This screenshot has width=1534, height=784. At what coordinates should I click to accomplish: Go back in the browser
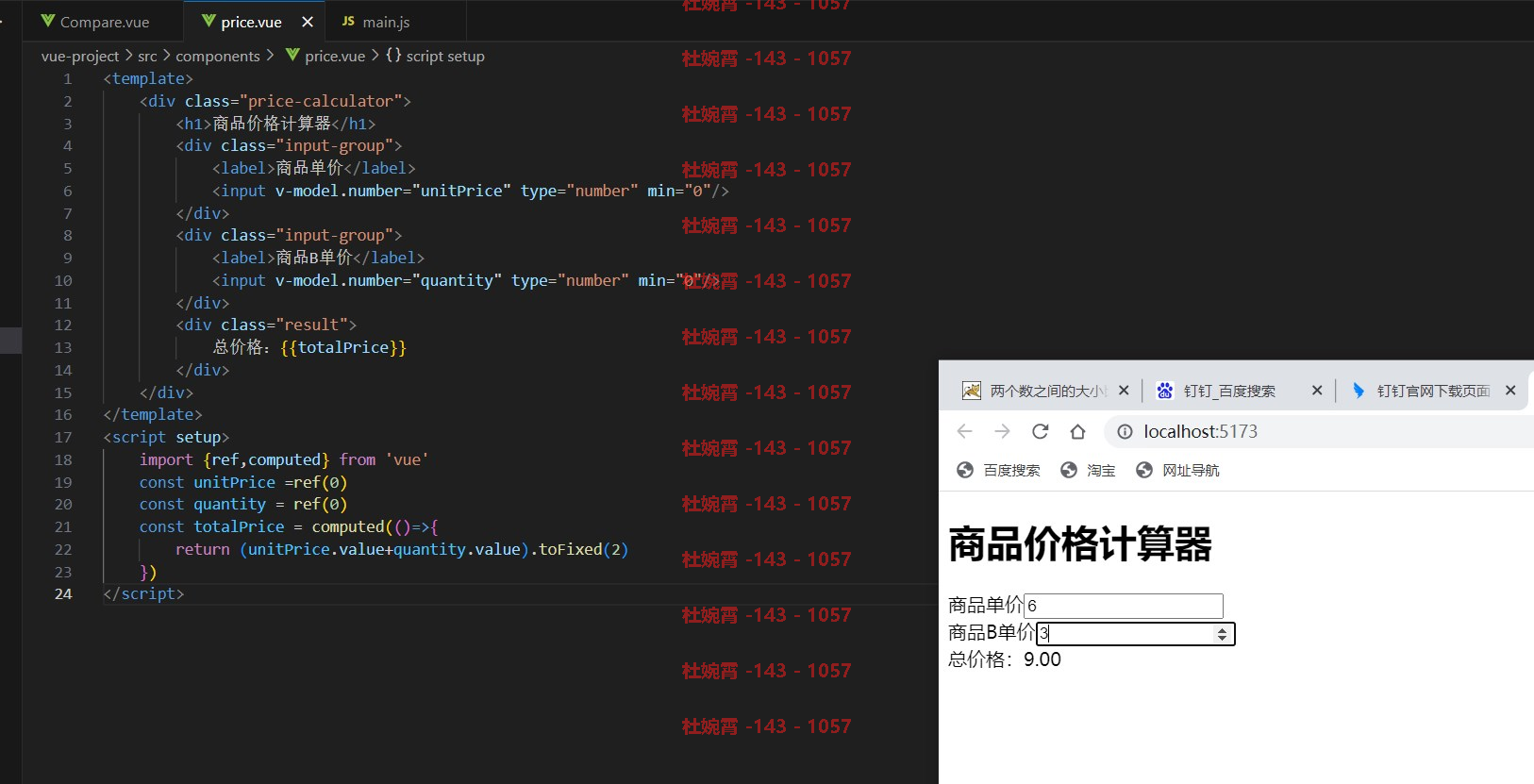(964, 431)
